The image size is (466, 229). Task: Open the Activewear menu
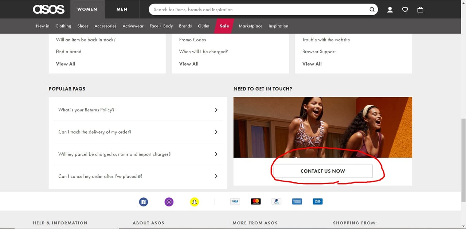pos(133,26)
